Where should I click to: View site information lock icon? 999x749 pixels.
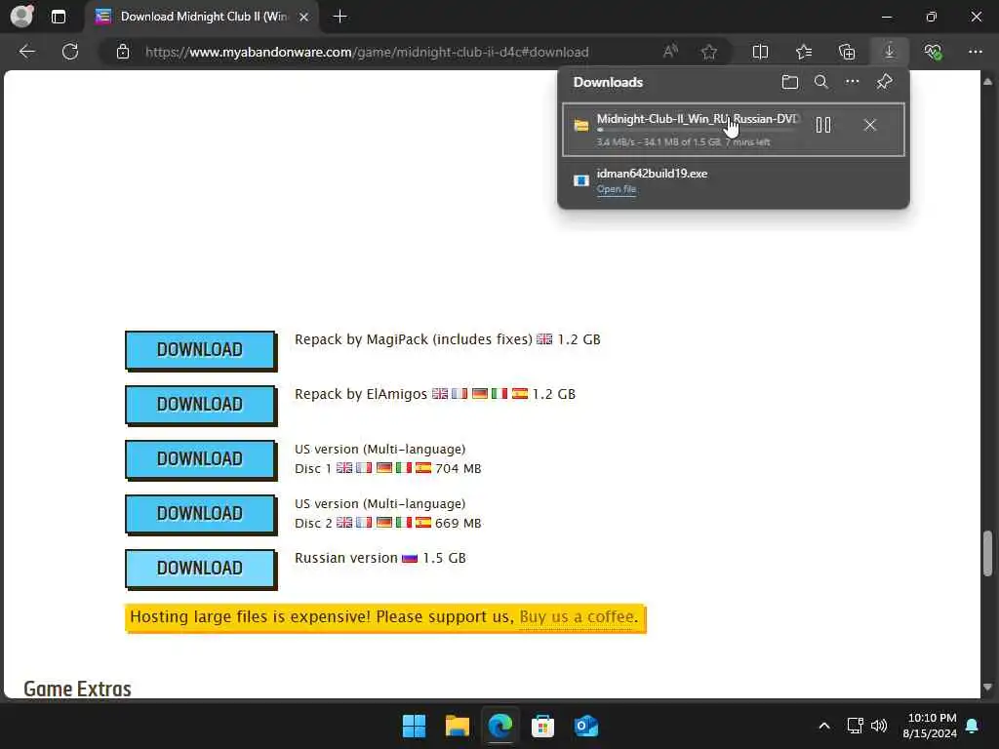(x=123, y=53)
